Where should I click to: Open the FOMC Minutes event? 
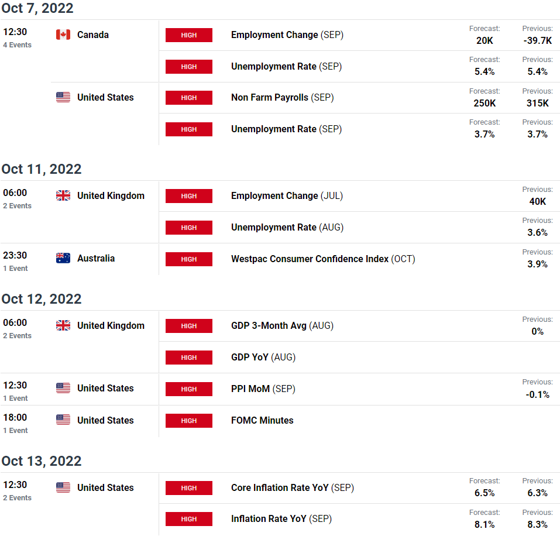[262, 420]
